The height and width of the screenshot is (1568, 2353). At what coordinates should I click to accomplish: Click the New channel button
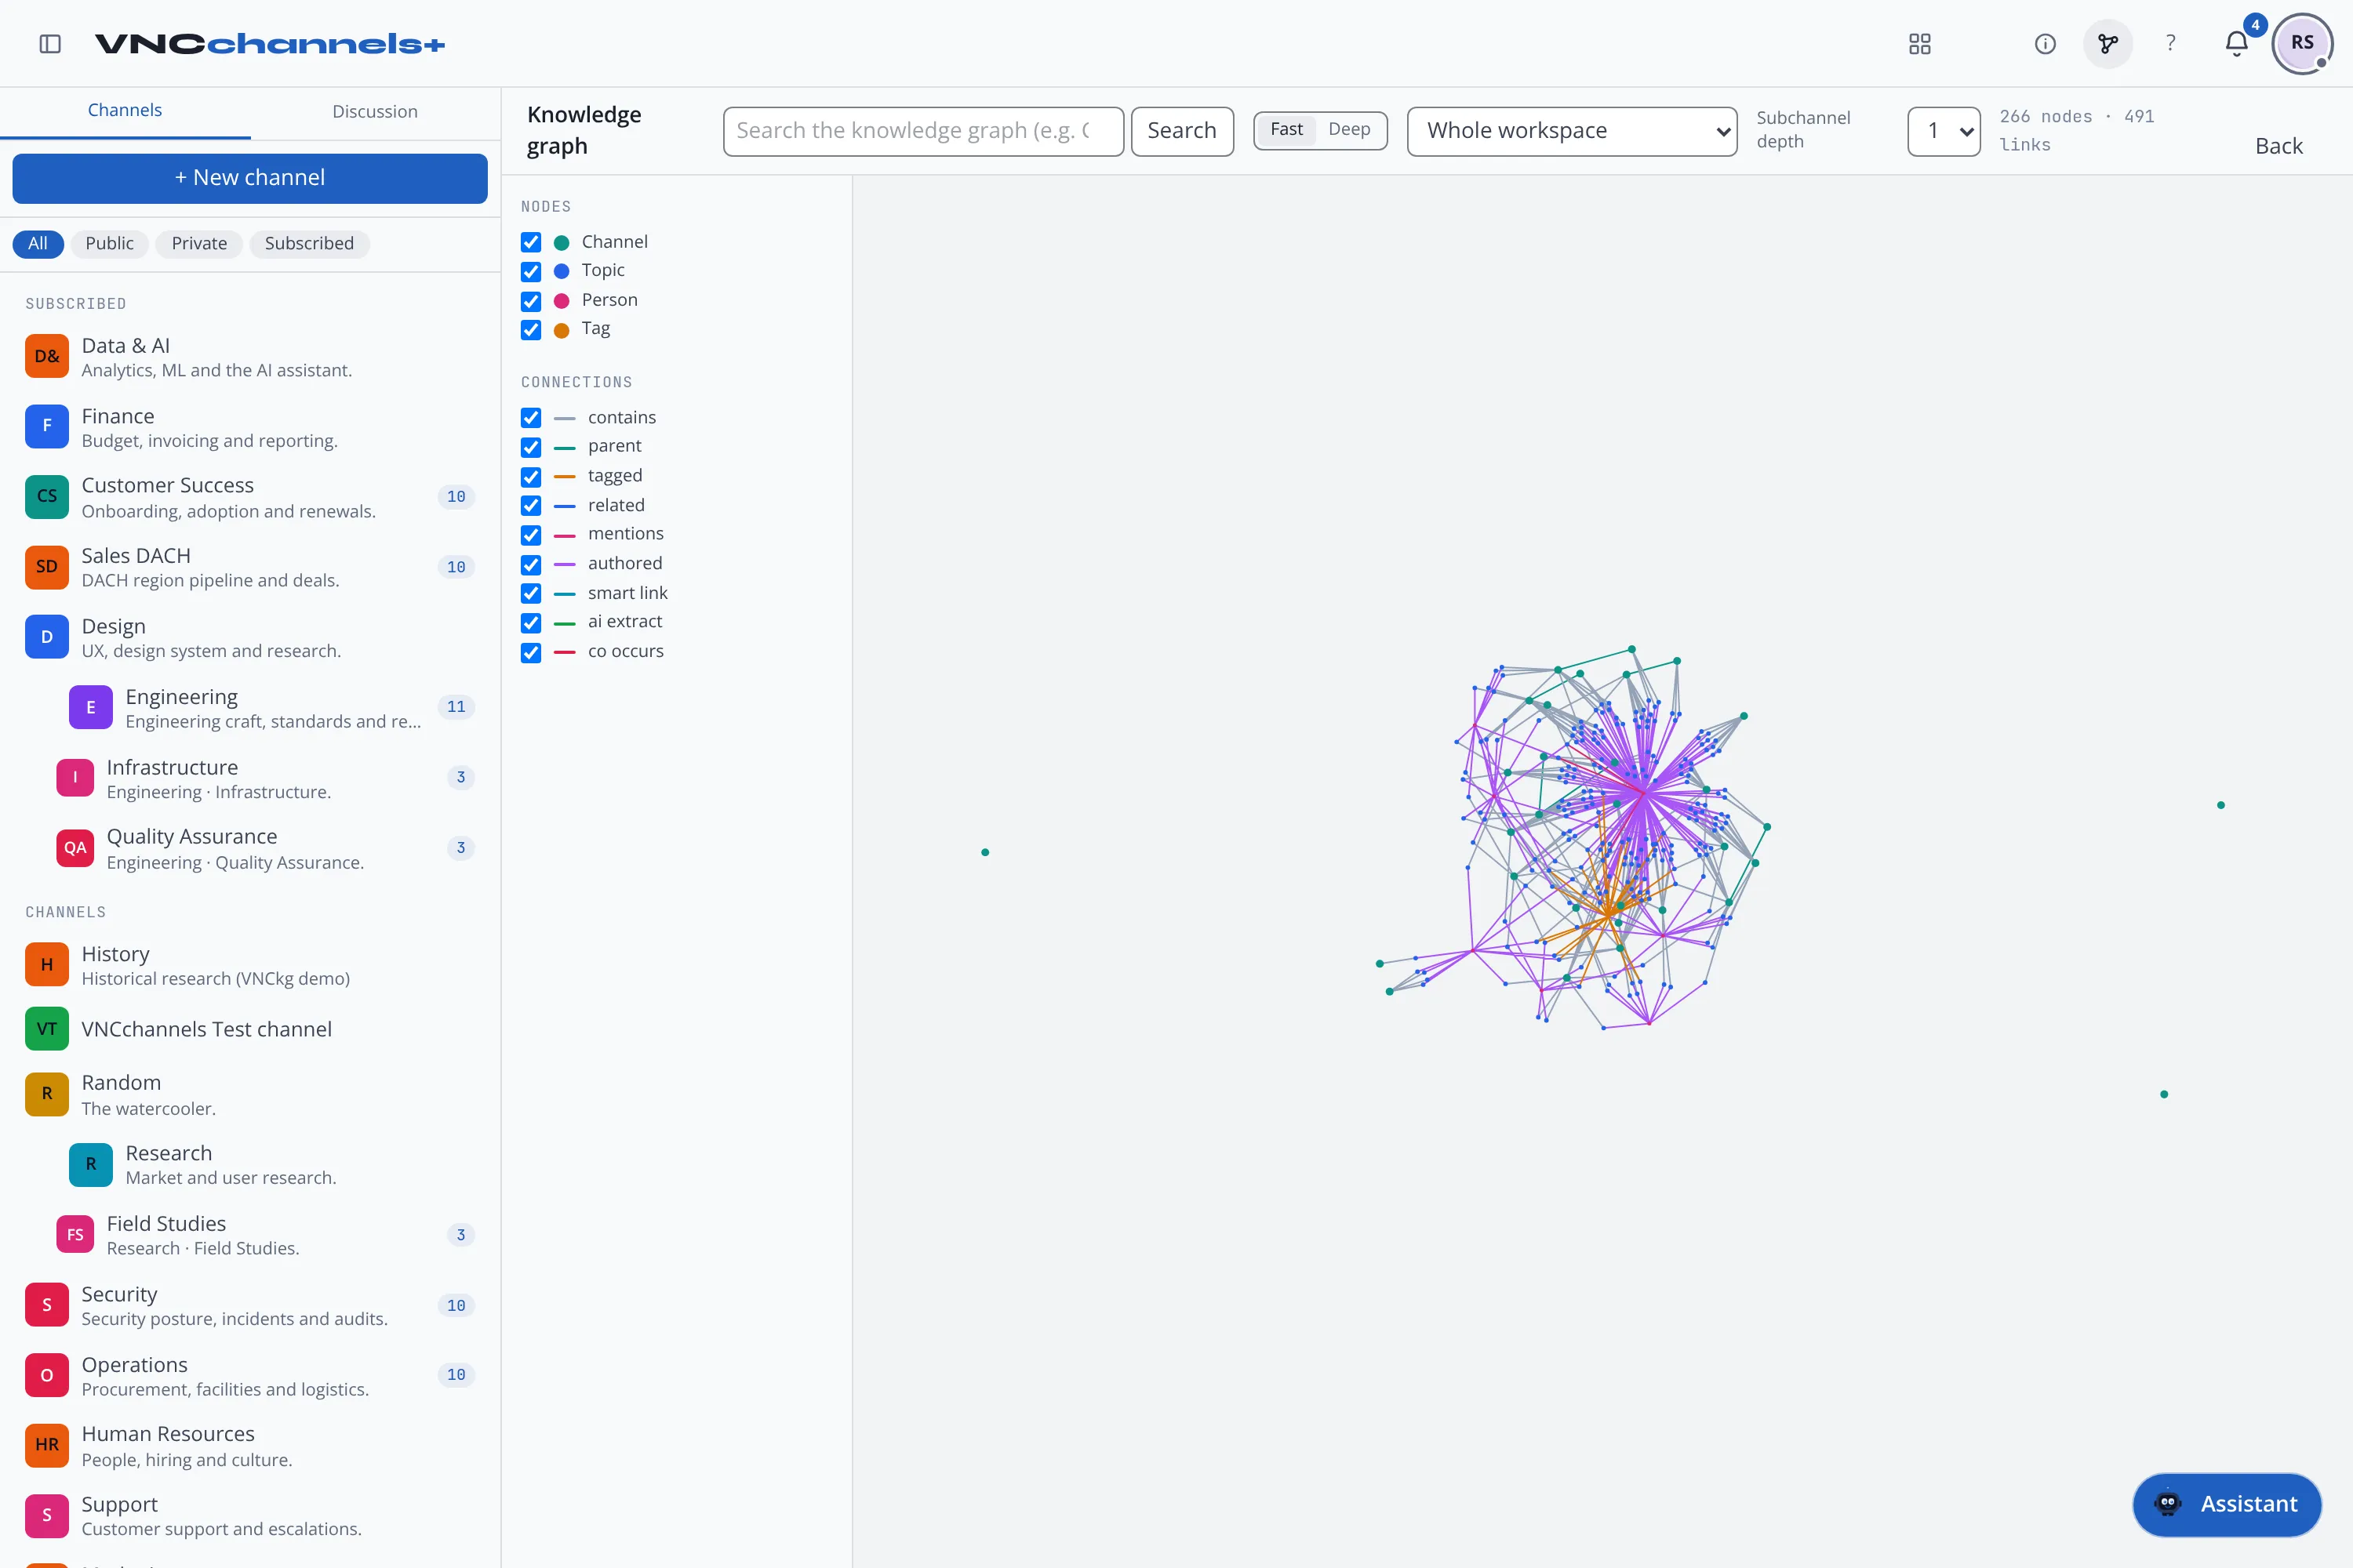coord(250,178)
